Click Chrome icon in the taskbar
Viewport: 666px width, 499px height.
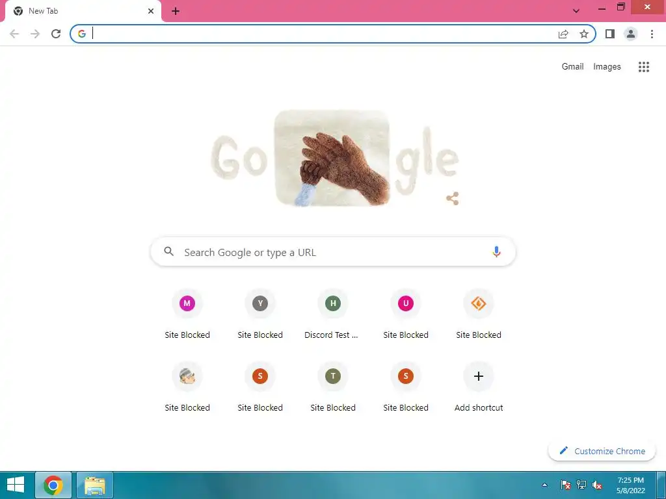pos(53,485)
